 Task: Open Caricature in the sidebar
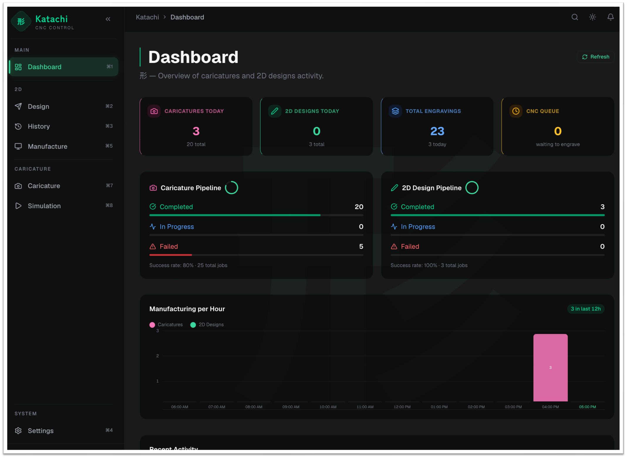pos(63,186)
